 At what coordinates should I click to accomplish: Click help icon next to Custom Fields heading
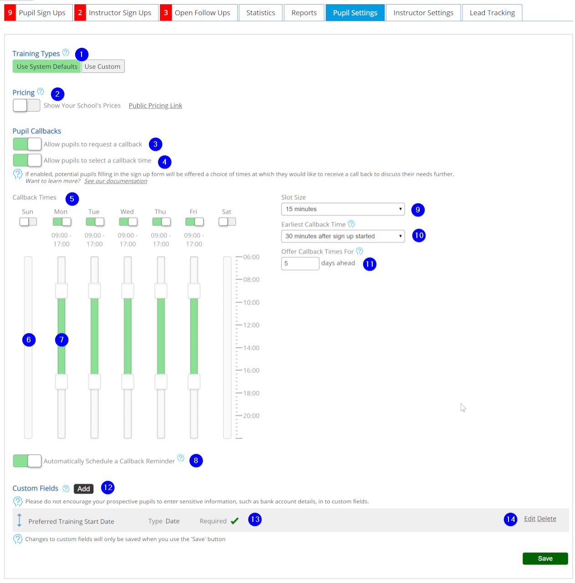click(66, 489)
